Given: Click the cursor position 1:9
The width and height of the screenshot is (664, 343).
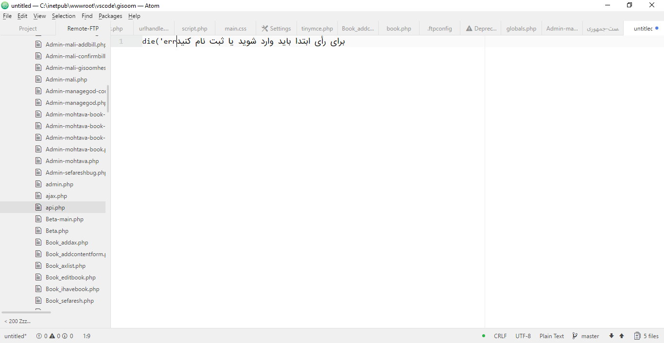Looking at the screenshot, I should tap(87, 336).
